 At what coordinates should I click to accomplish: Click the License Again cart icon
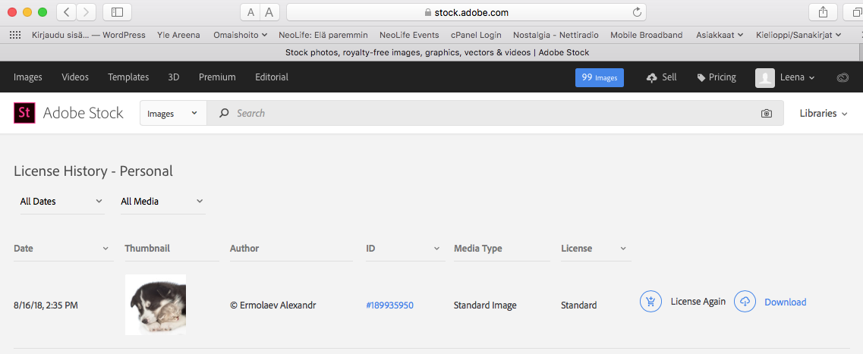click(650, 302)
